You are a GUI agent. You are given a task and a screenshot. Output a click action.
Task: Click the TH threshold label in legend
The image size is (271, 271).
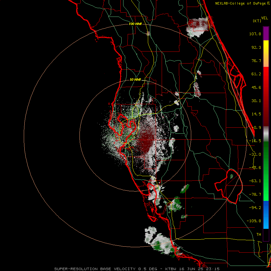click(259, 235)
